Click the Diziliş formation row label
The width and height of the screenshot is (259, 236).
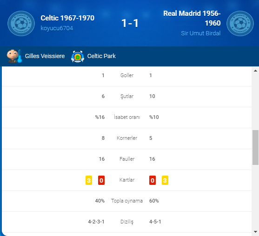(x=127, y=222)
